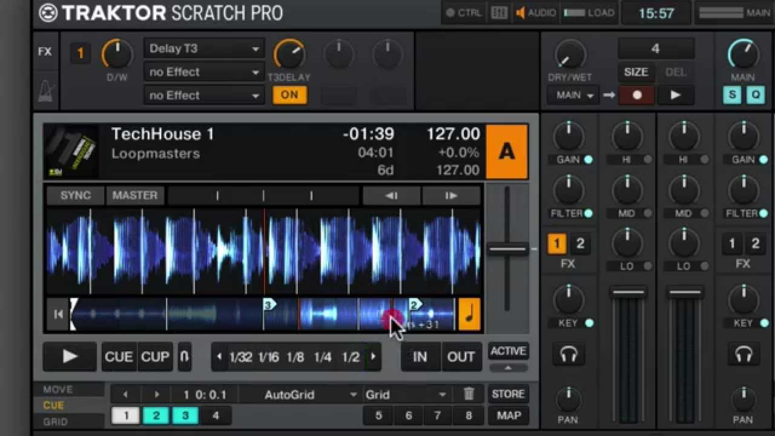Toggle FX unit 1 on left channel
Viewport: 775px width, 436px height.
pyautogui.click(x=556, y=244)
